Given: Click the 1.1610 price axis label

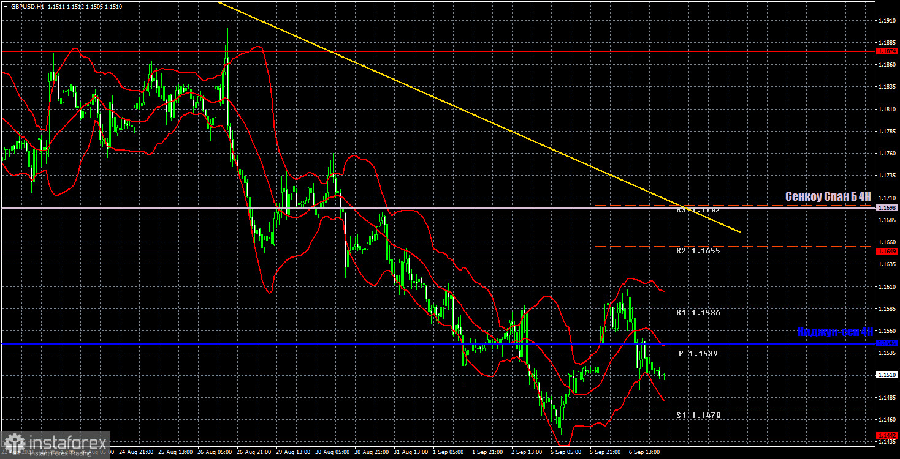Looking at the screenshot, I should tap(887, 286).
